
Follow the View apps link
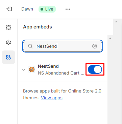coord(52,98)
